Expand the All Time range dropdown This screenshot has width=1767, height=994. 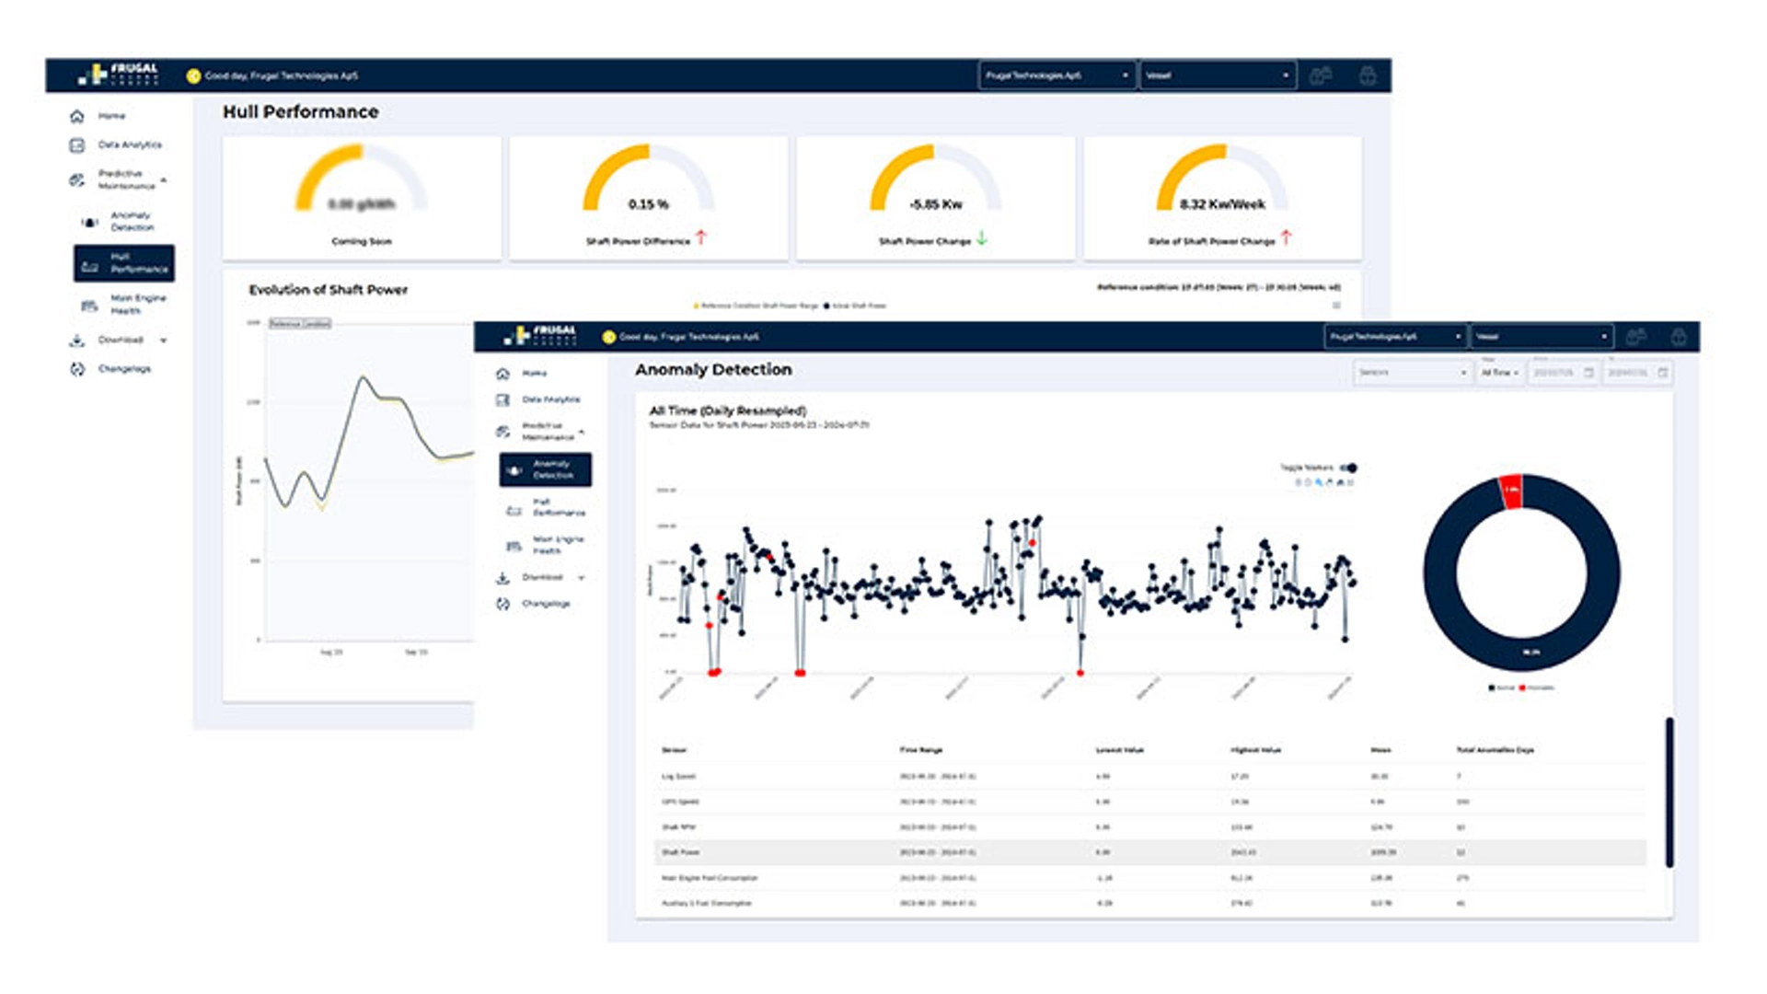click(1502, 373)
